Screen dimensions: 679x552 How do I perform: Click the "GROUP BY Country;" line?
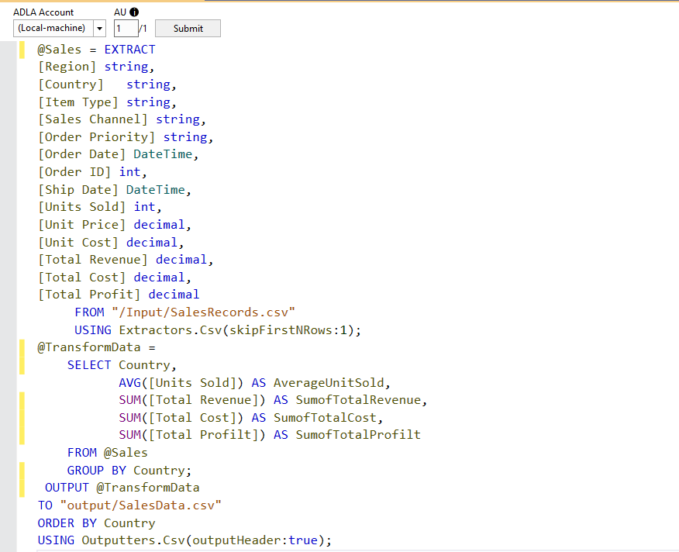[129, 471]
